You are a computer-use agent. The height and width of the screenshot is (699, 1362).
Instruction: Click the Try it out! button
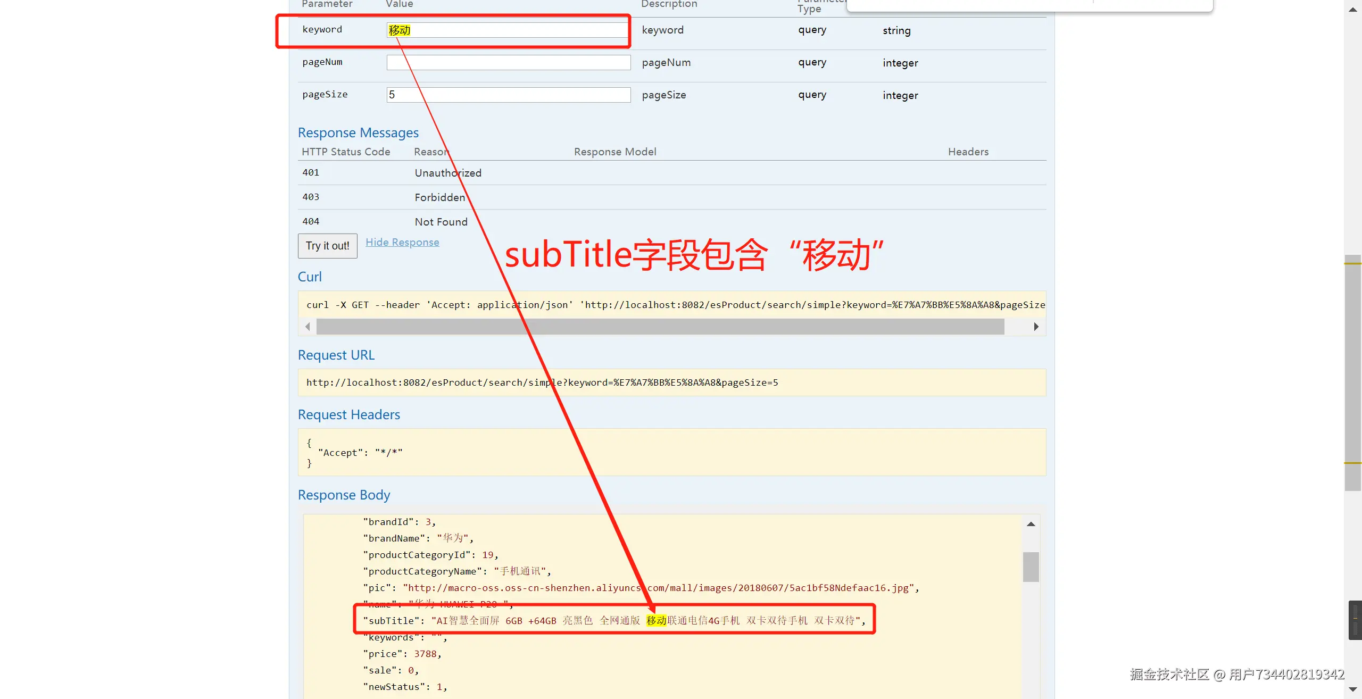[x=327, y=246]
